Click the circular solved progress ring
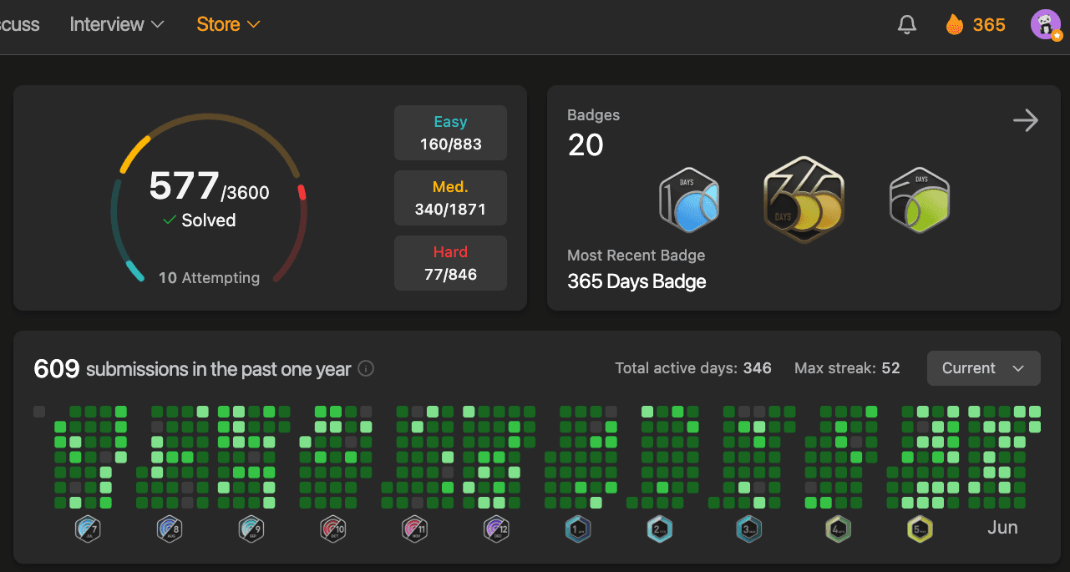Screen dimensions: 1070x572 click(x=209, y=197)
